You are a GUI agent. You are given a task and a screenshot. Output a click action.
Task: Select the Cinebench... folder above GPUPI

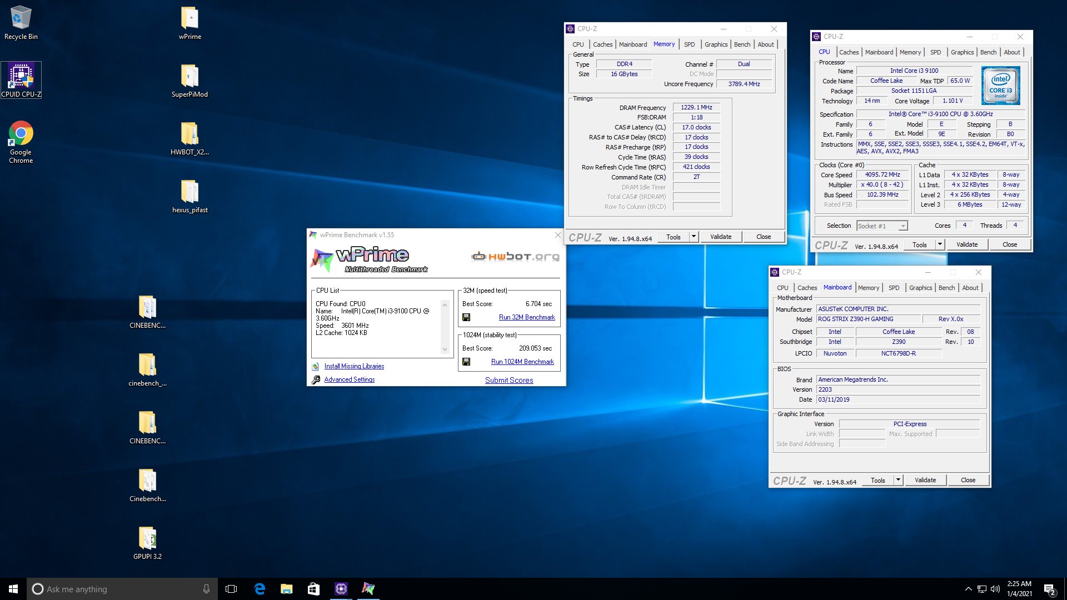pyautogui.click(x=148, y=485)
